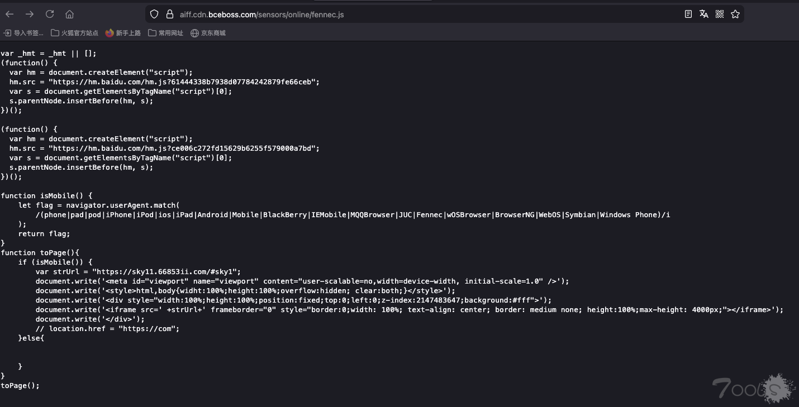
Task: Click the first hm.baidu.com script URL
Action: pos(184,82)
